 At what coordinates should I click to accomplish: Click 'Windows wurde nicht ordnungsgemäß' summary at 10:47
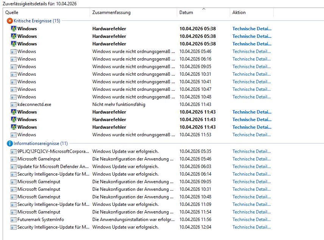point(134,89)
